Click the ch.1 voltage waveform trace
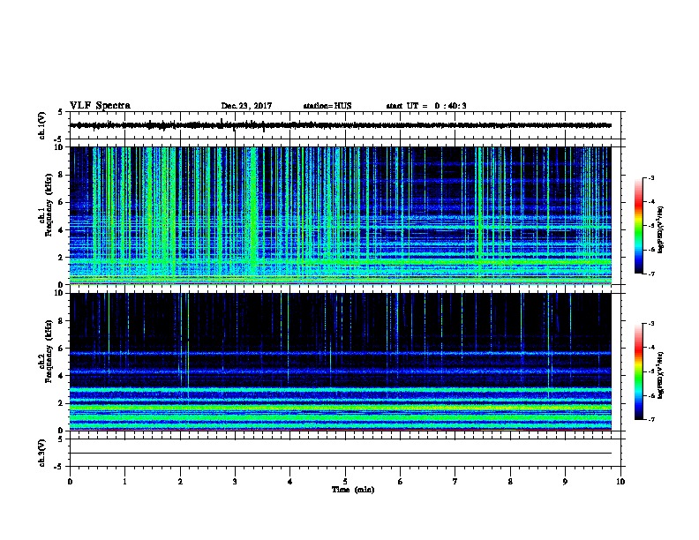 341,125
